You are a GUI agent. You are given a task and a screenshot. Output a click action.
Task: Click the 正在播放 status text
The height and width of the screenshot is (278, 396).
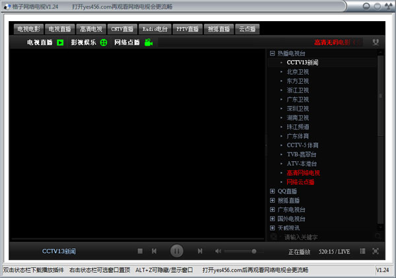click(299, 252)
